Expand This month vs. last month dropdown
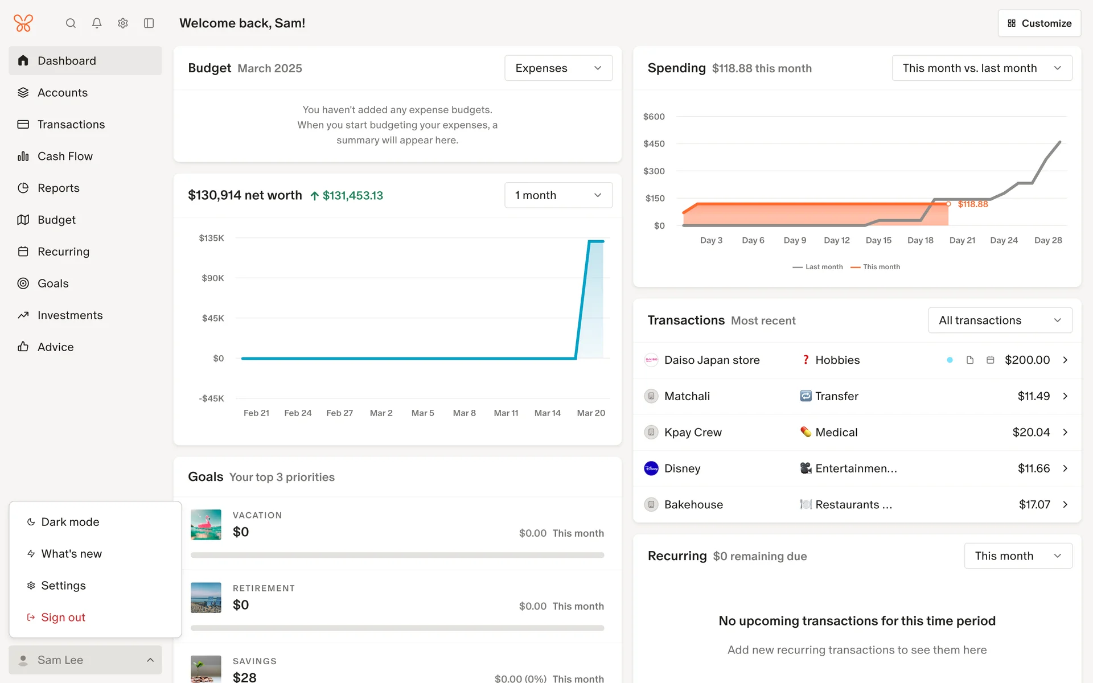Screen dimensions: 1093x683 coord(981,68)
